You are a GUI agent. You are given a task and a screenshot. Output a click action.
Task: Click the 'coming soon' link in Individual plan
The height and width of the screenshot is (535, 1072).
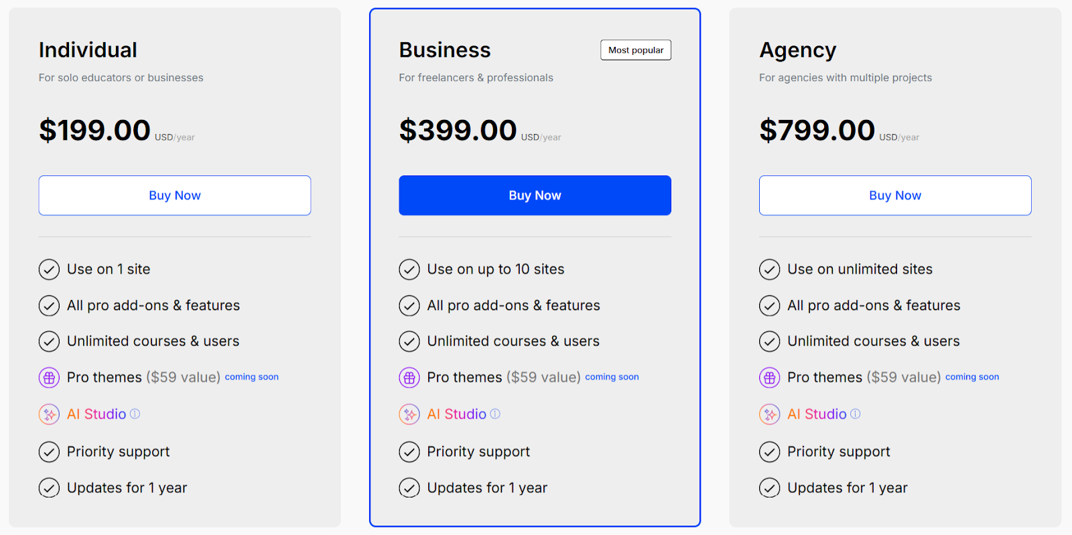click(x=251, y=376)
